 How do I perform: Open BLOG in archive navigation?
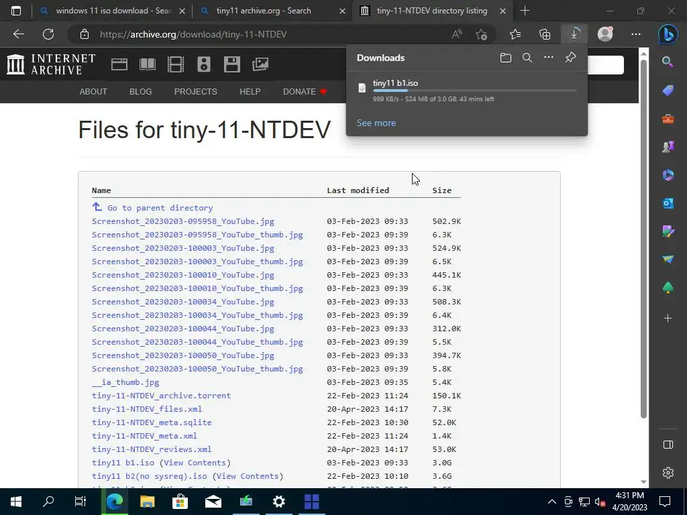tap(141, 91)
